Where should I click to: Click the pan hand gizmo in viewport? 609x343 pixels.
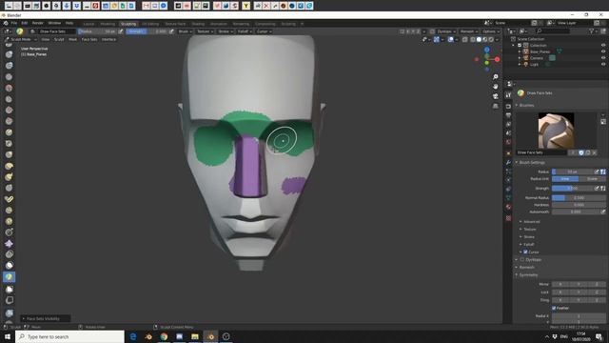495,87
